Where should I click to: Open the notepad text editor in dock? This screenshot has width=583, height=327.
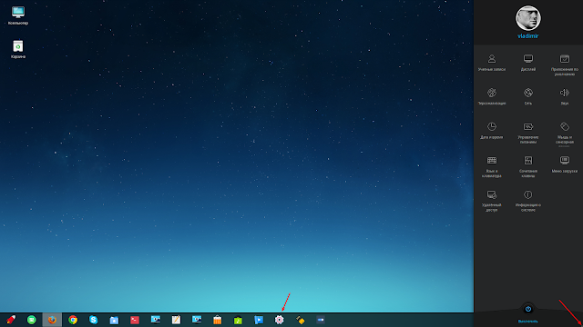(176, 320)
